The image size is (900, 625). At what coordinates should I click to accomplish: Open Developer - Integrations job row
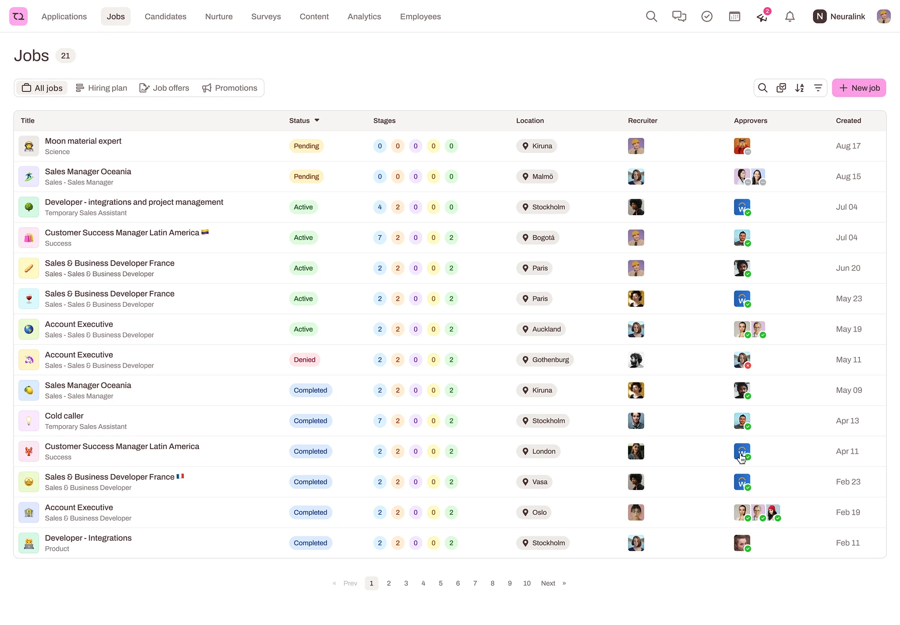click(449, 543)
